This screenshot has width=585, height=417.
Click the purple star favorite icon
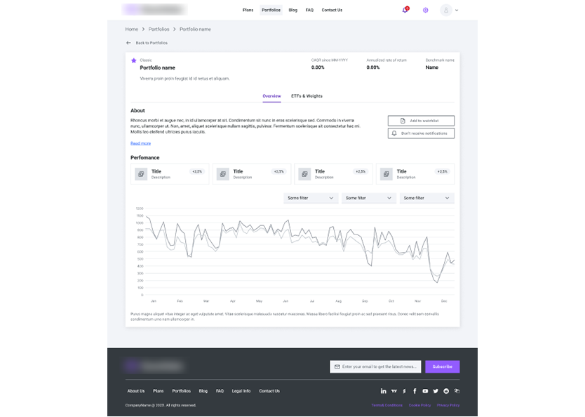pyautogui.click(x=134, y=61)
